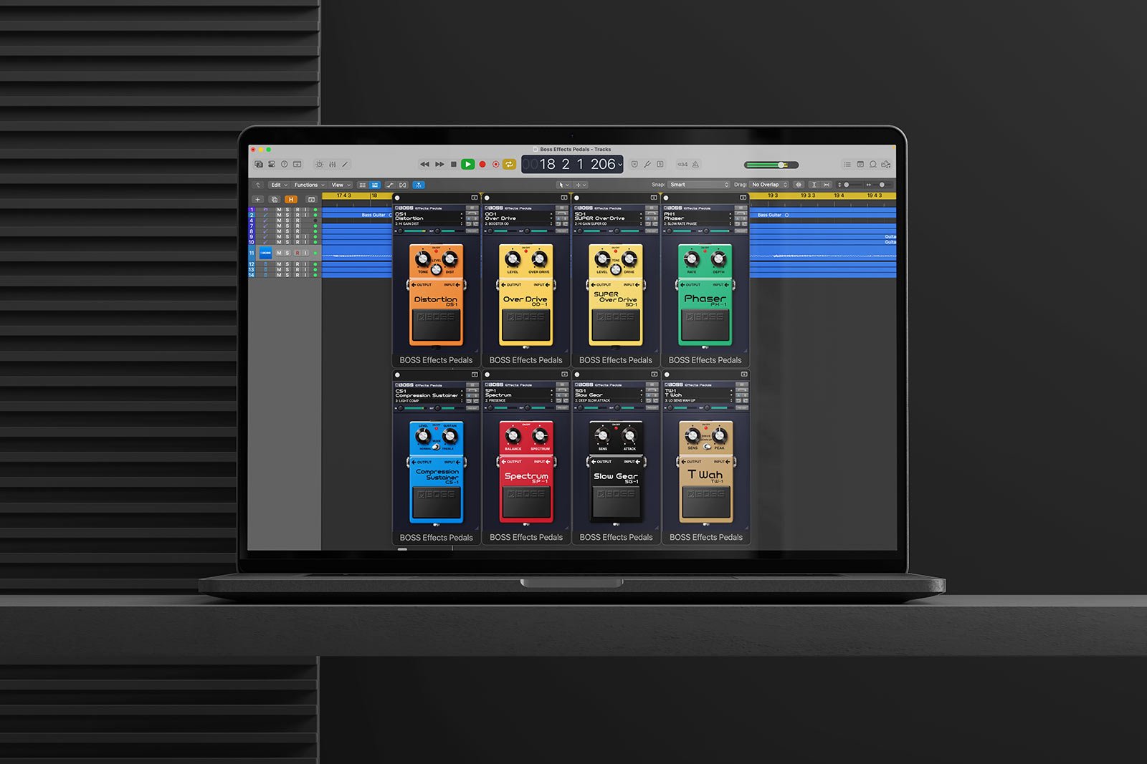This screenshot has height=764, width=1147.
Task: Open the pointer tool dropdown
Action: click(x=563, y=185)
